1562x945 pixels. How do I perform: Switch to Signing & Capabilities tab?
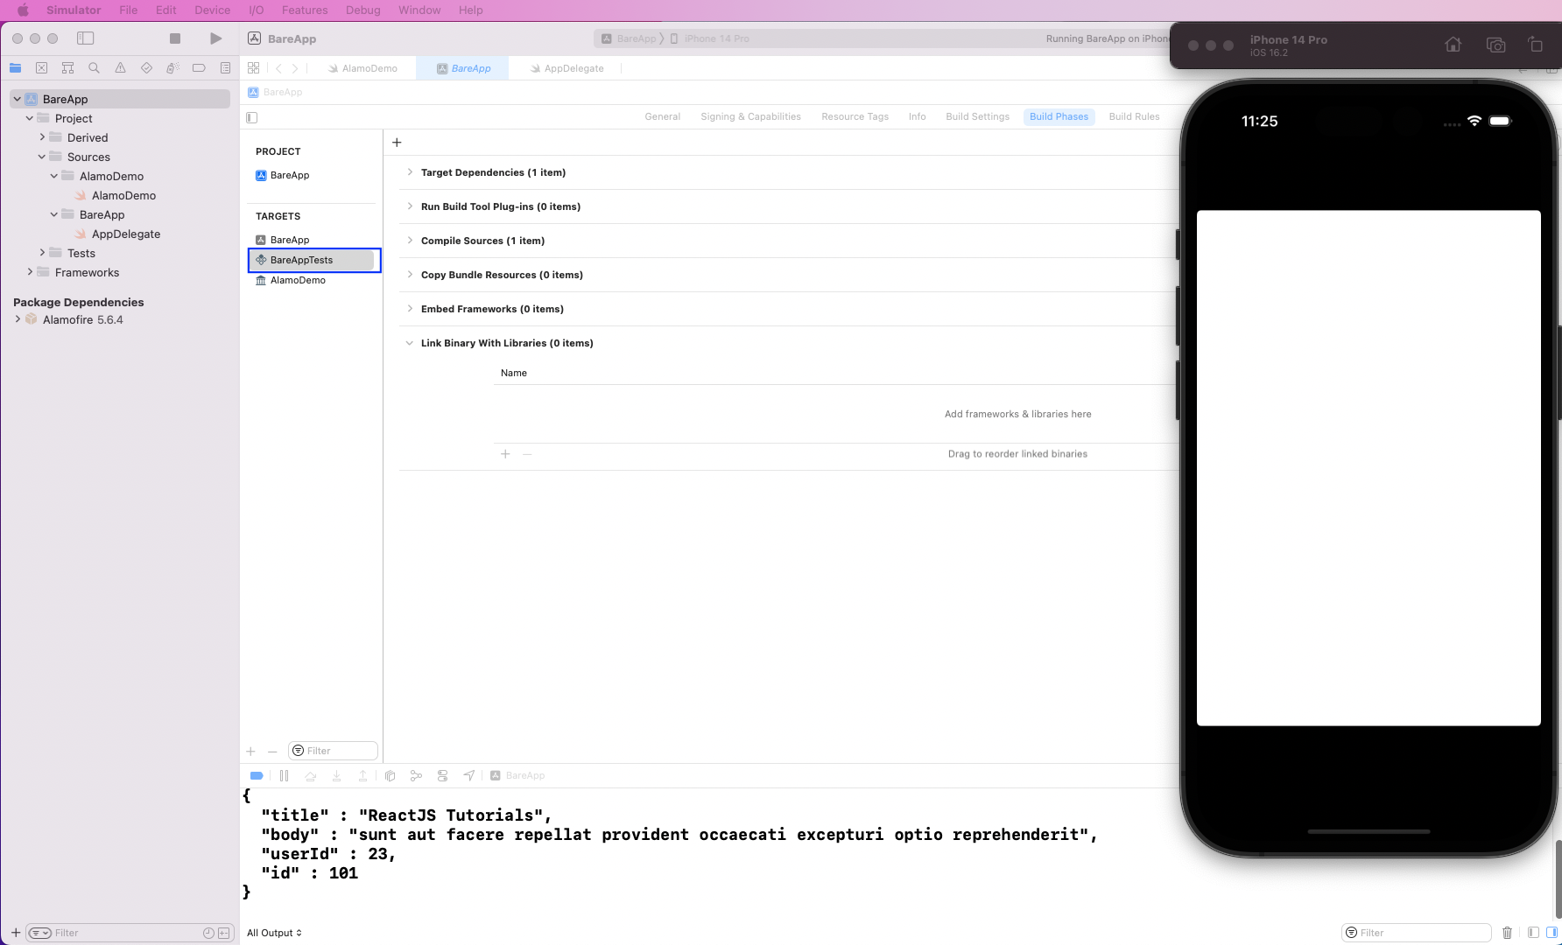tap(750, 116)
